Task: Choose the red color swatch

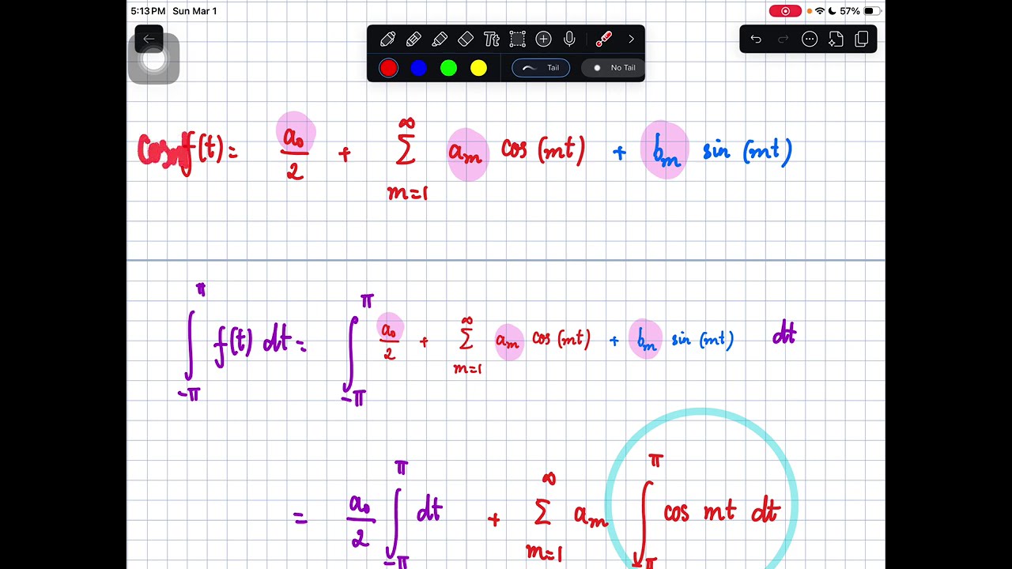Action: (388, 68)
